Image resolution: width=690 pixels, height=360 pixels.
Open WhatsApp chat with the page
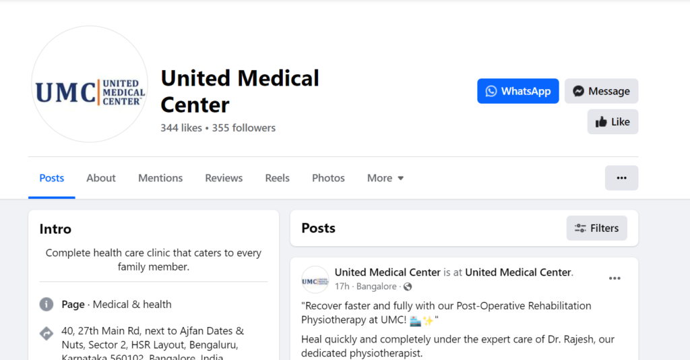point(517,91)
